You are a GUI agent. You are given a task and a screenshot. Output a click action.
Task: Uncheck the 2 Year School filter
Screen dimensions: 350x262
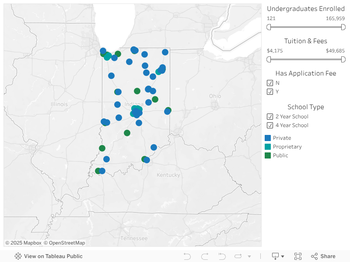[x=270, y=117]
